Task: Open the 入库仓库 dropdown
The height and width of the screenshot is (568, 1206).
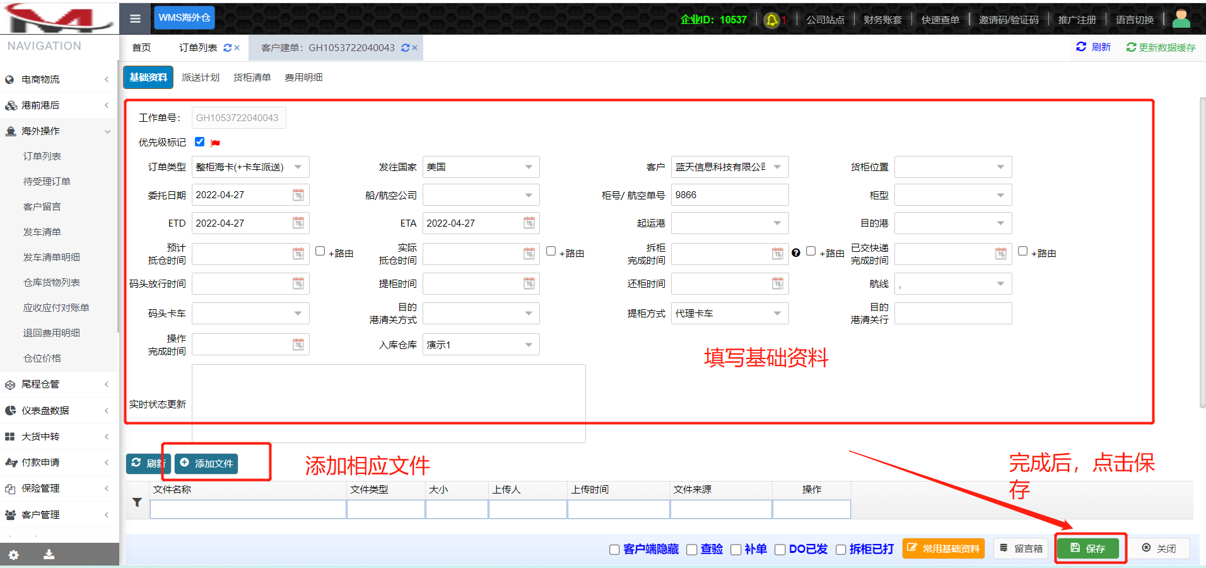Action: click(481, 345)
